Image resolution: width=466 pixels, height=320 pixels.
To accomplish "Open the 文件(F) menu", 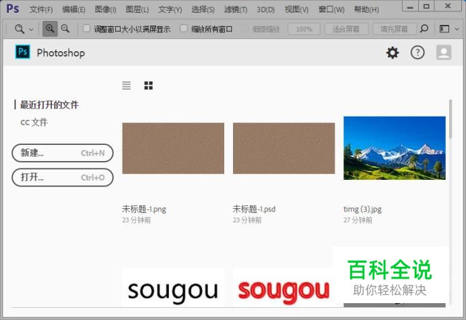I will pyautogui.click(x=41, y=9).
